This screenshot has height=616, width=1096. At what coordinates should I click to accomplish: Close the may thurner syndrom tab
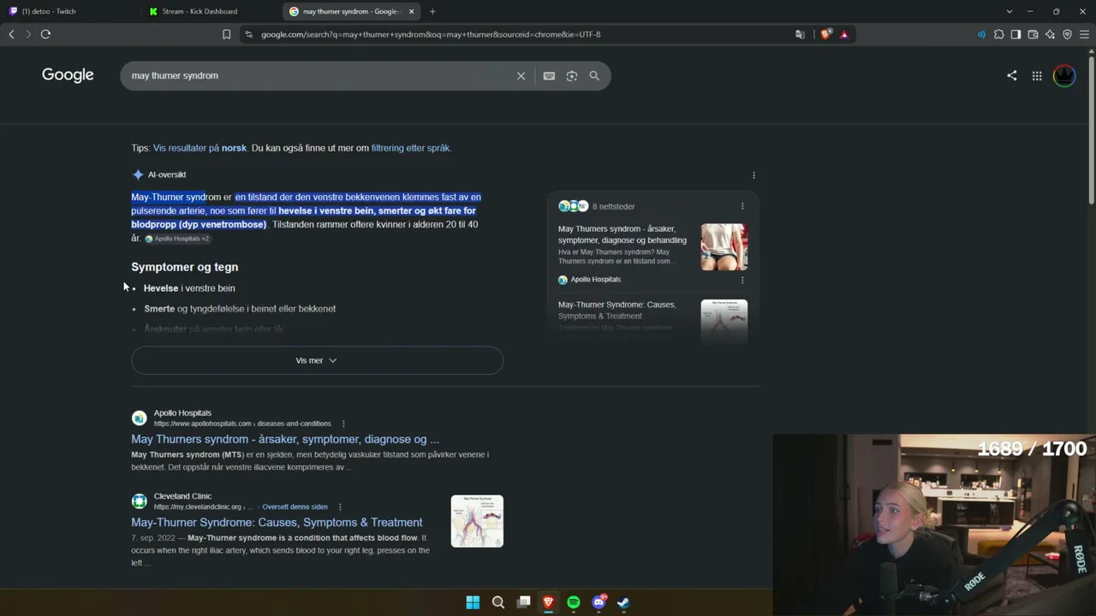[412, 11]
